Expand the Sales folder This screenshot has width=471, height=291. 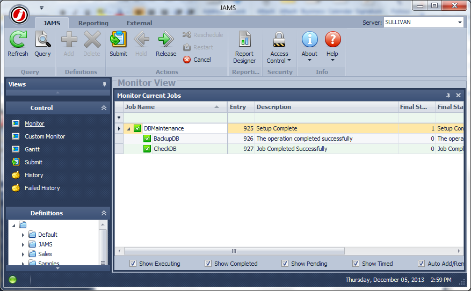pos(23,254)
